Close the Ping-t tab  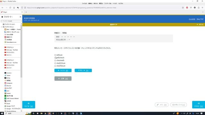tap(22, 12)
